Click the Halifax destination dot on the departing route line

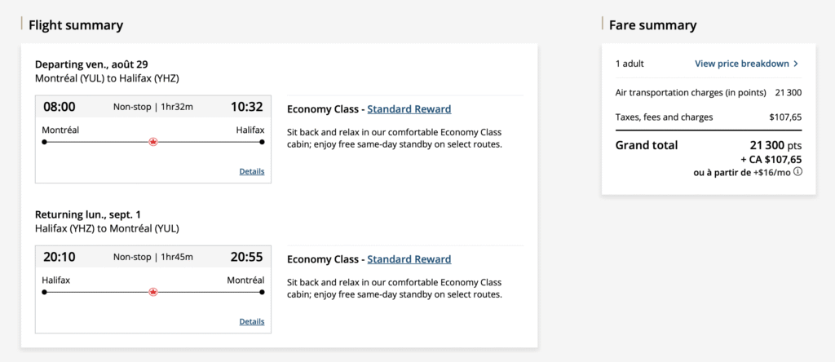262,142
